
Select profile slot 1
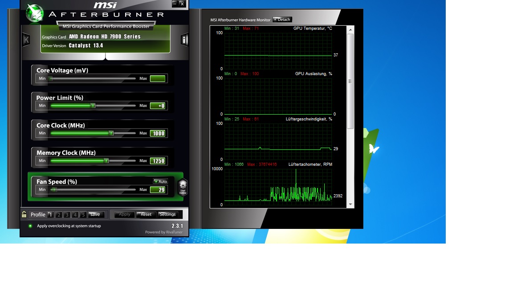[50, 215]
